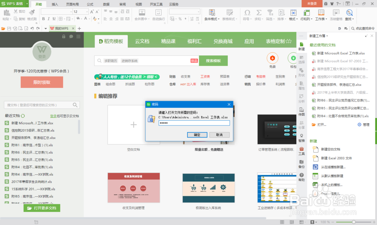Click the 冻结窗格 freeze panes icon
Image resolution: width=377 pixels, height=225 pixels.
[336, 12]
